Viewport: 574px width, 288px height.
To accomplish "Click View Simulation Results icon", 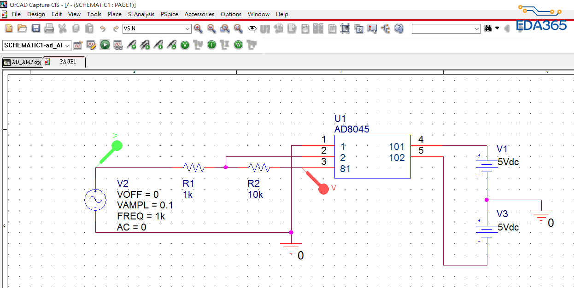I will (x=118, y=45).
